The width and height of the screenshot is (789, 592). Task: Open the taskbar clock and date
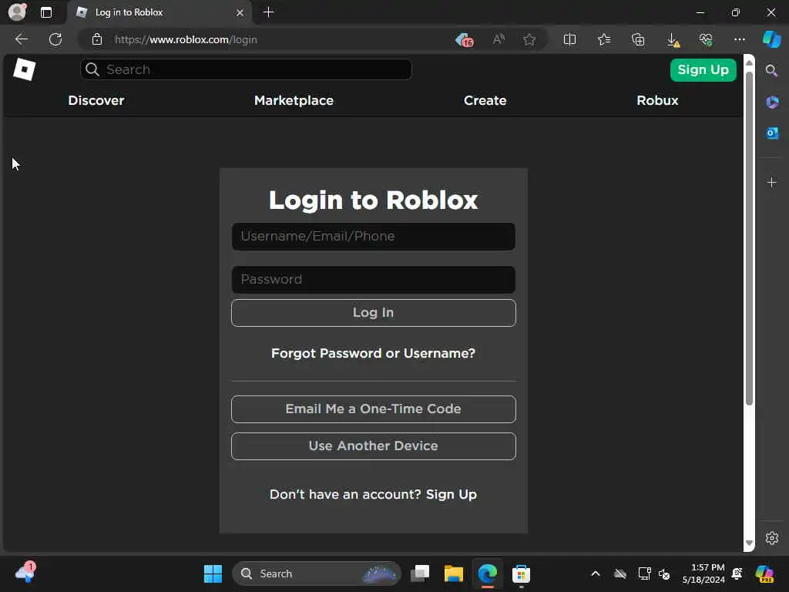tap(703, 573)
